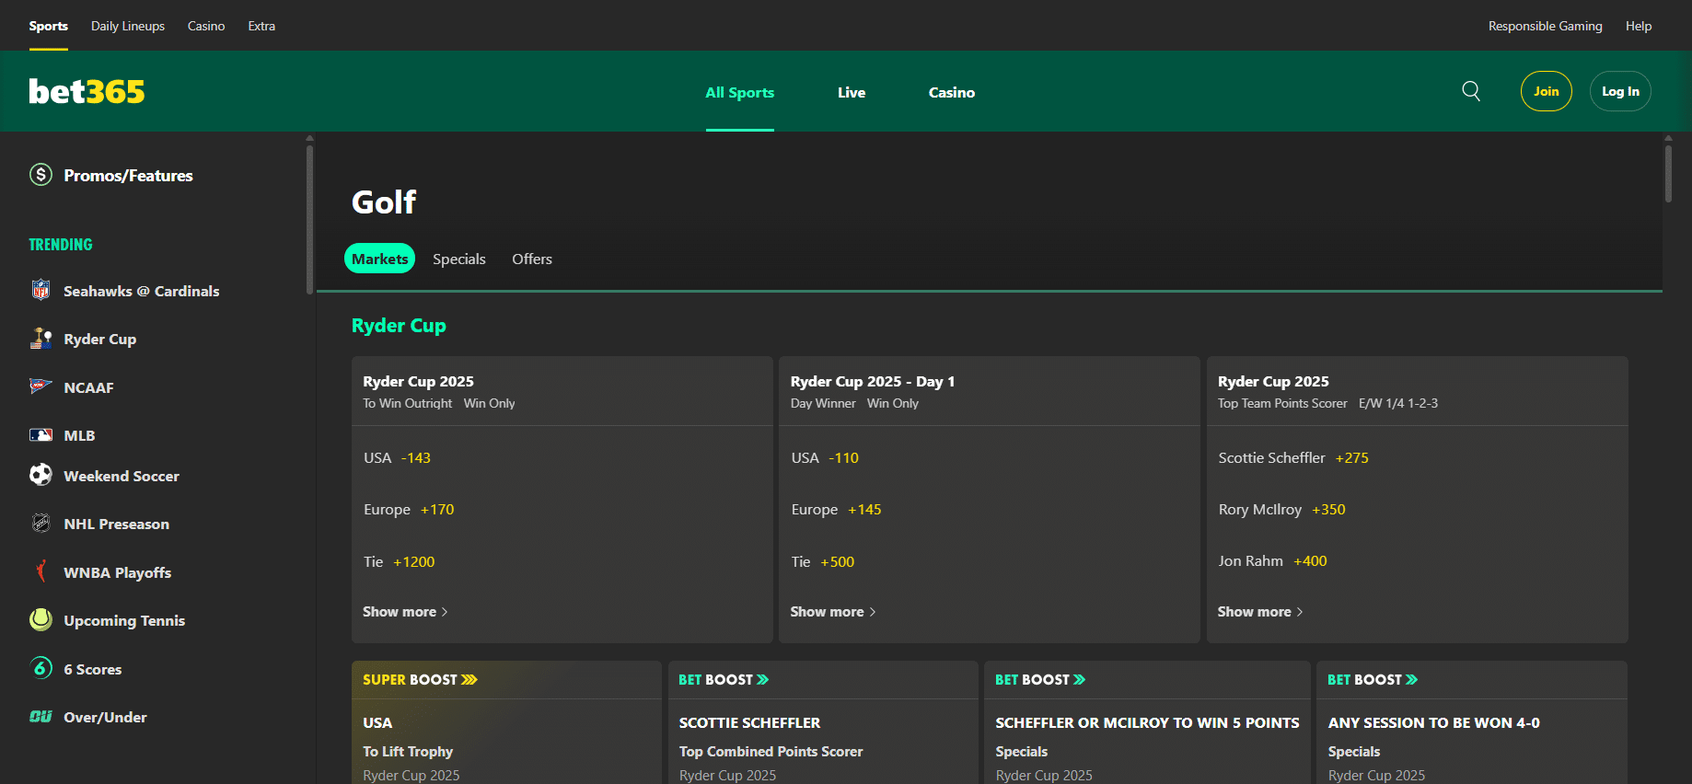1692x784 pixels.
Task: Open Upcoming Tennis trending link
Action: 124,620
